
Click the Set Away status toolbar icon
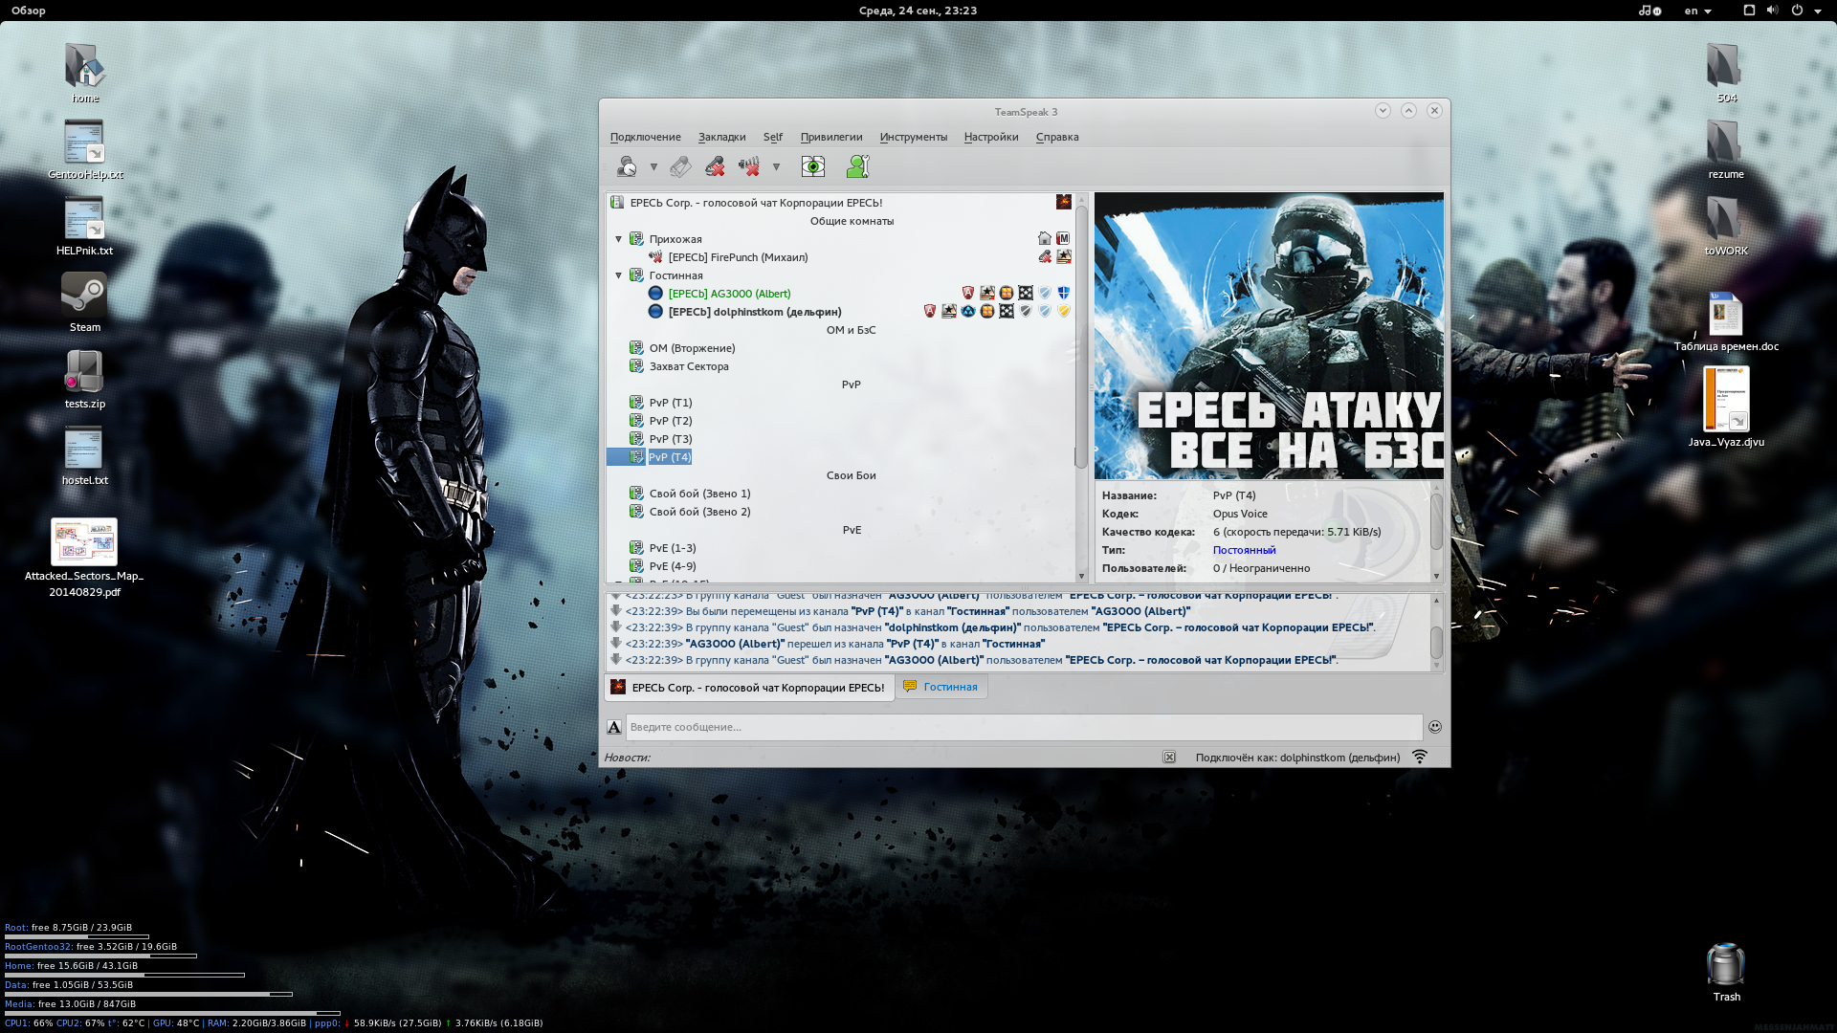[627, 166]
